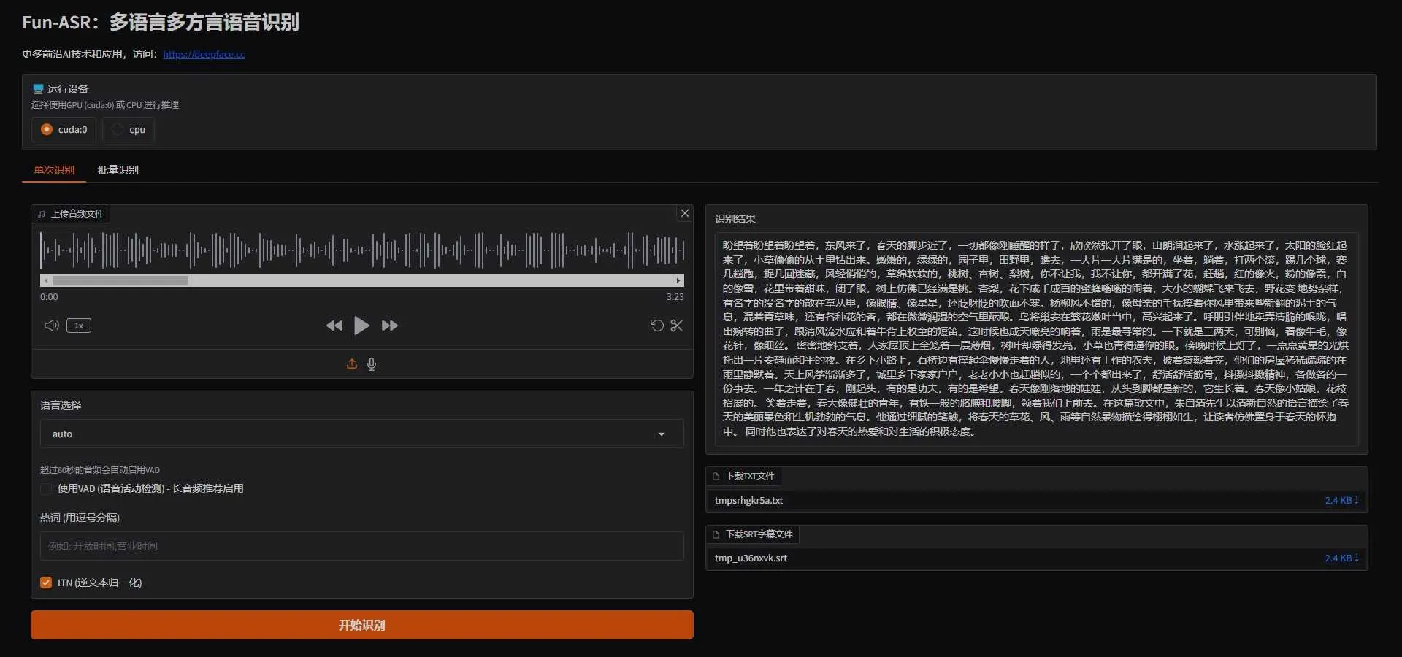This screenshot has width=1402, height=657.
Task: Open the upload icon to load an audio file
Action: pyautogui.click(x=351, y=364)
